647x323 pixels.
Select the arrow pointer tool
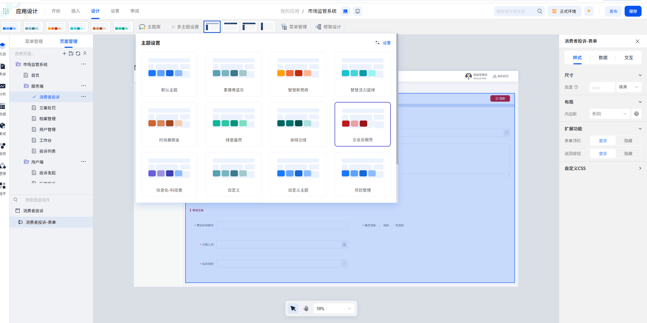[x=293, y=308]
